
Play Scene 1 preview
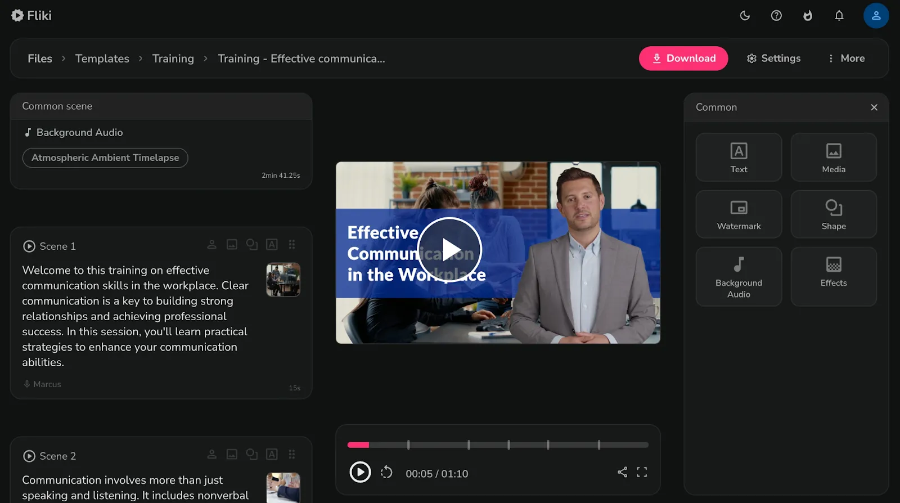pyautogui.click(x=29, y=246)
